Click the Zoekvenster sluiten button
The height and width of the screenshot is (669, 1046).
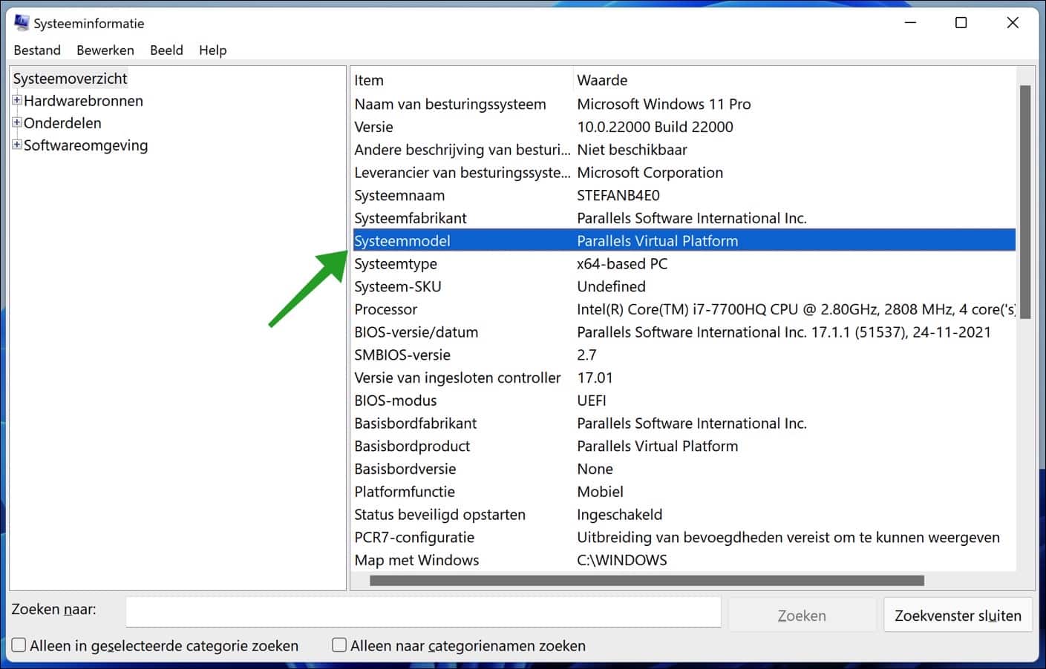958,615
